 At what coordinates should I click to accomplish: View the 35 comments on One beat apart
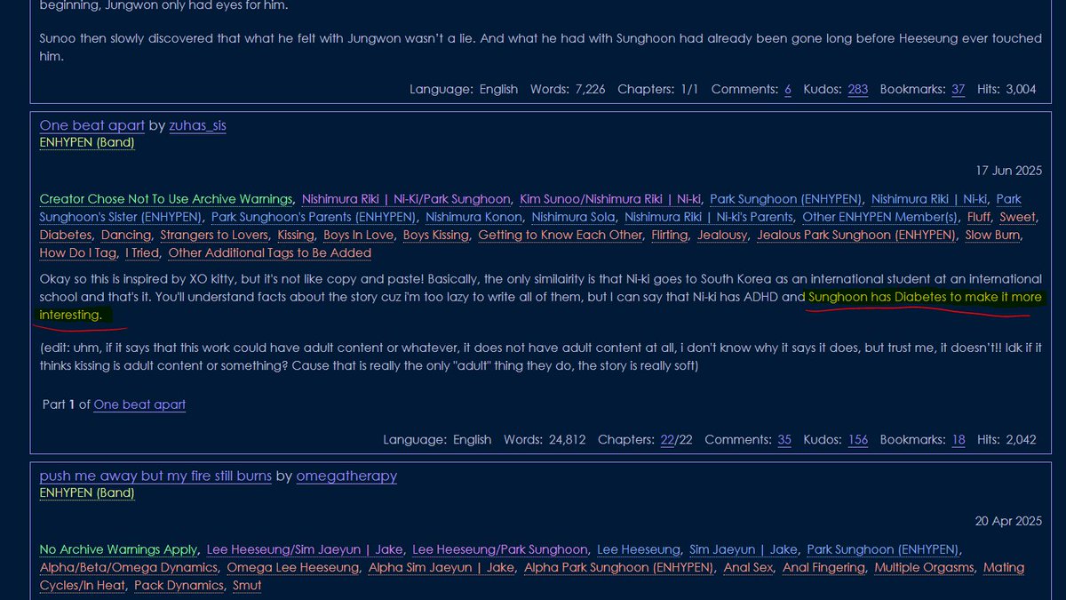click(x=784, y=439)
